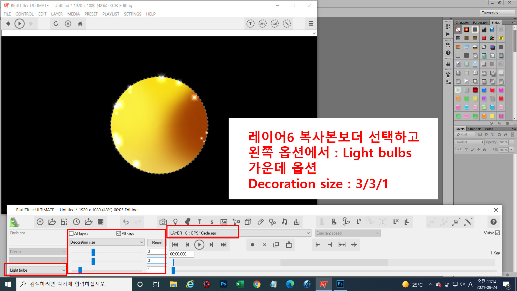Uncheck the All keys checkbox
This screenshot has width=517, height=291.
[x=118, y=233]
